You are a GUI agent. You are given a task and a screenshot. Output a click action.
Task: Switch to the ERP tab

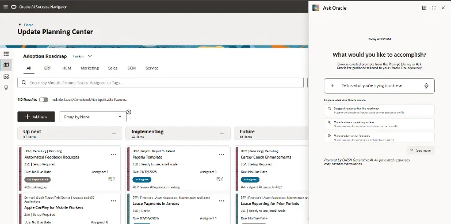[48, 68]
